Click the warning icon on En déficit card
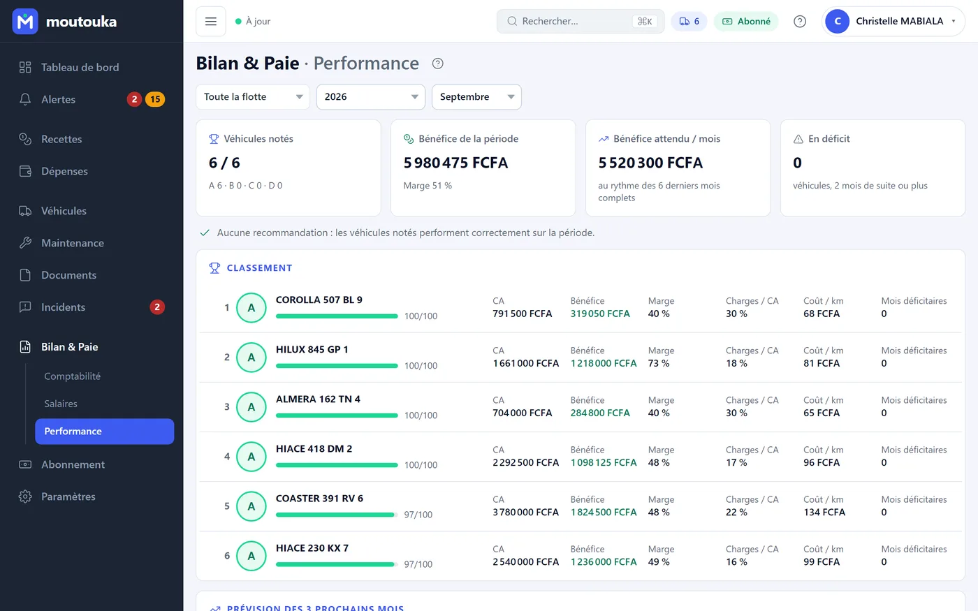Viewport: 978px width, 611px height. coord(798,139)
